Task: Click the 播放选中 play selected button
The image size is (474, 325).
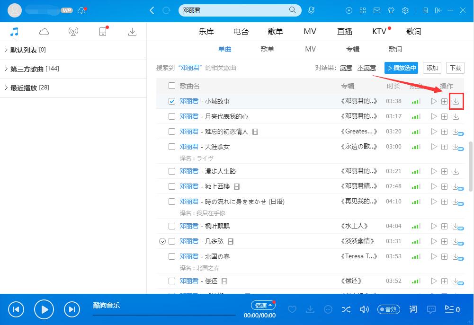Action: click(x=401, y=68)
